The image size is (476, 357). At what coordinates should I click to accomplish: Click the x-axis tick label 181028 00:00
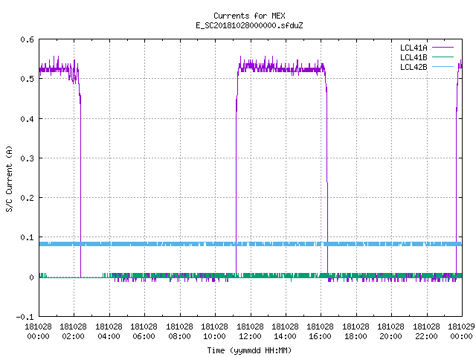[38, 331]
